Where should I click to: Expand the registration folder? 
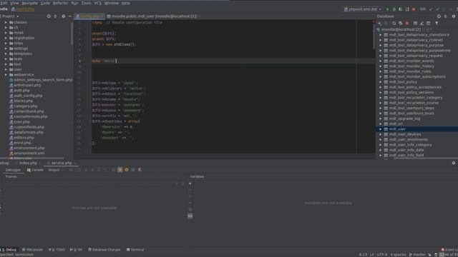(6, 38)
